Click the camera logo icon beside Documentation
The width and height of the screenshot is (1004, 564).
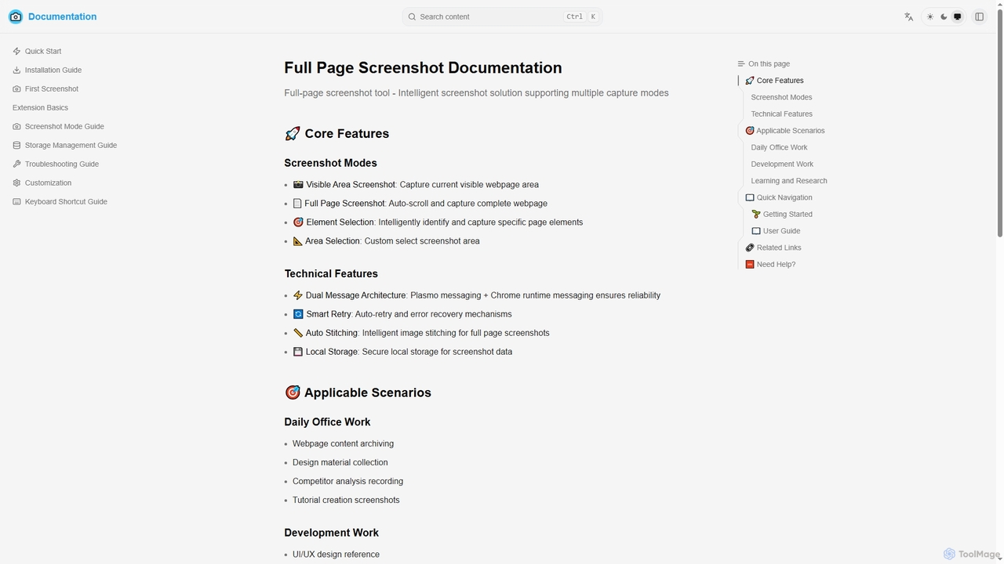tap(16, 16)
